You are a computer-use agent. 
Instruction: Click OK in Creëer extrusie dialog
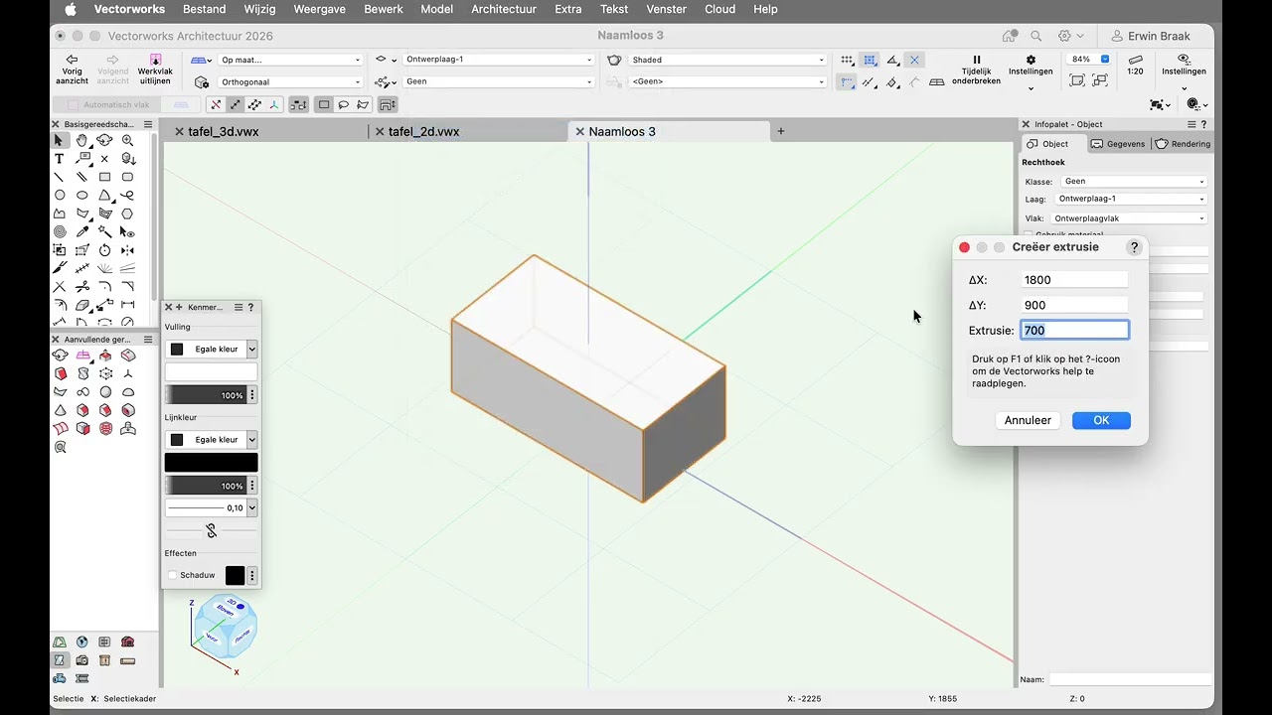pos(1101,420)
